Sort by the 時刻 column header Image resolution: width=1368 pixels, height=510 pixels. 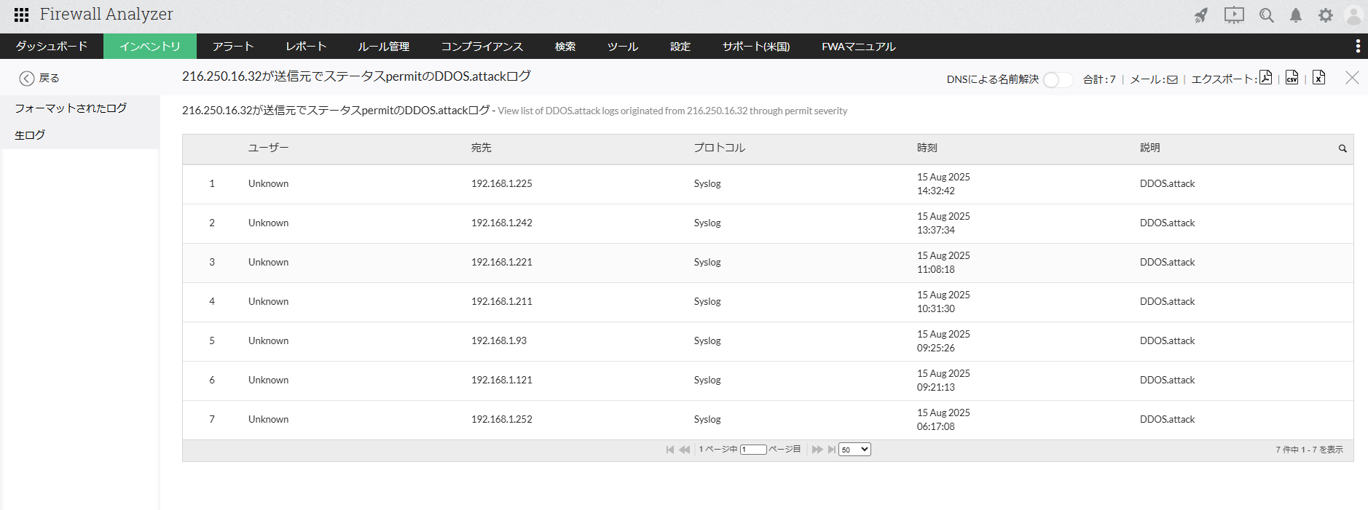coord(927,148)
